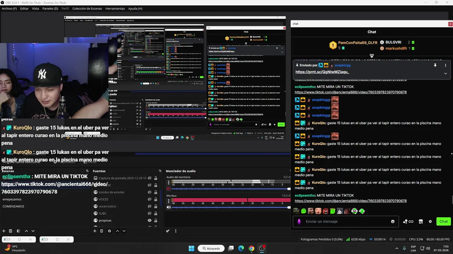Unmute Audio del escritorio speaker icon
This screenshot has width=453, height=254.
[169, 189]
